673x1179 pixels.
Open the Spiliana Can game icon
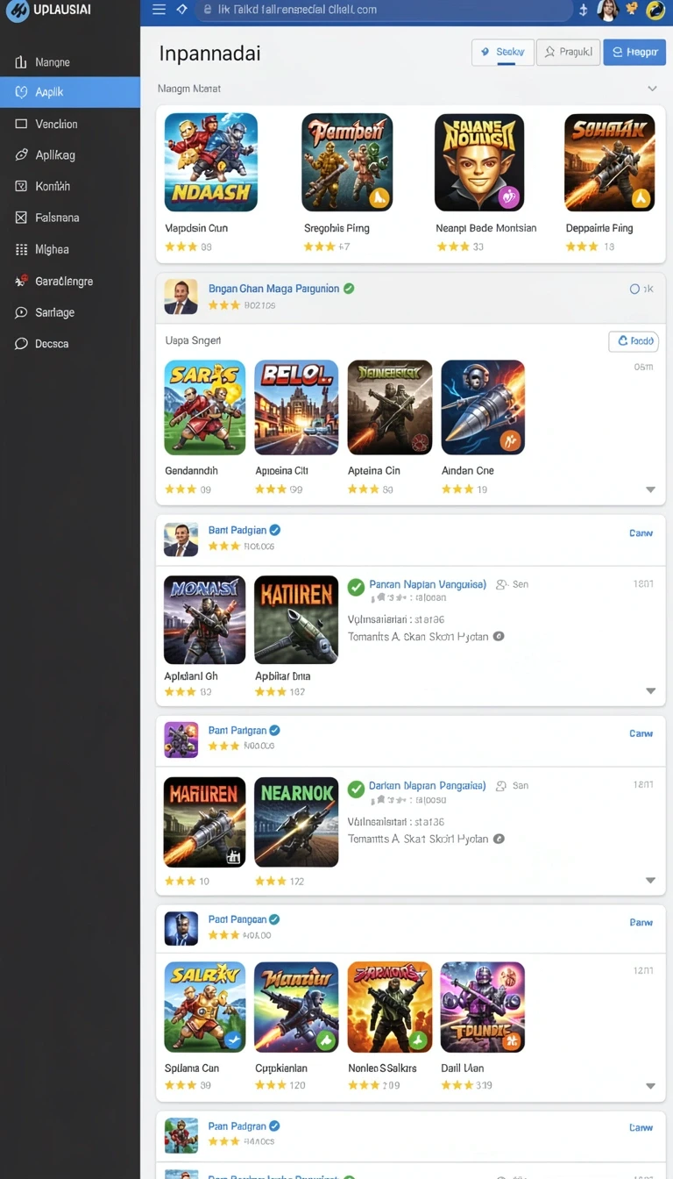[205, 1007]
